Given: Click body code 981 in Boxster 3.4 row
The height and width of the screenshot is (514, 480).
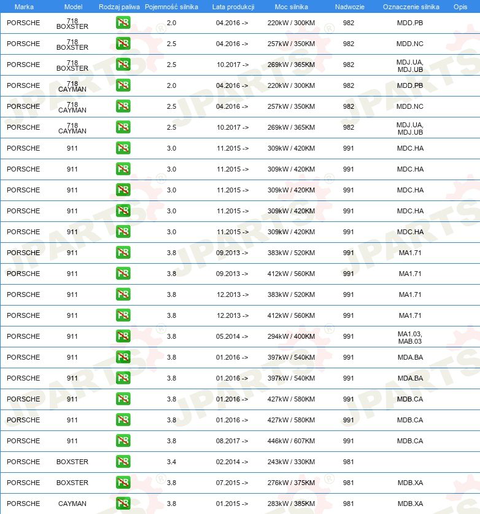Looking at the screenshot, I should point(349,462).
